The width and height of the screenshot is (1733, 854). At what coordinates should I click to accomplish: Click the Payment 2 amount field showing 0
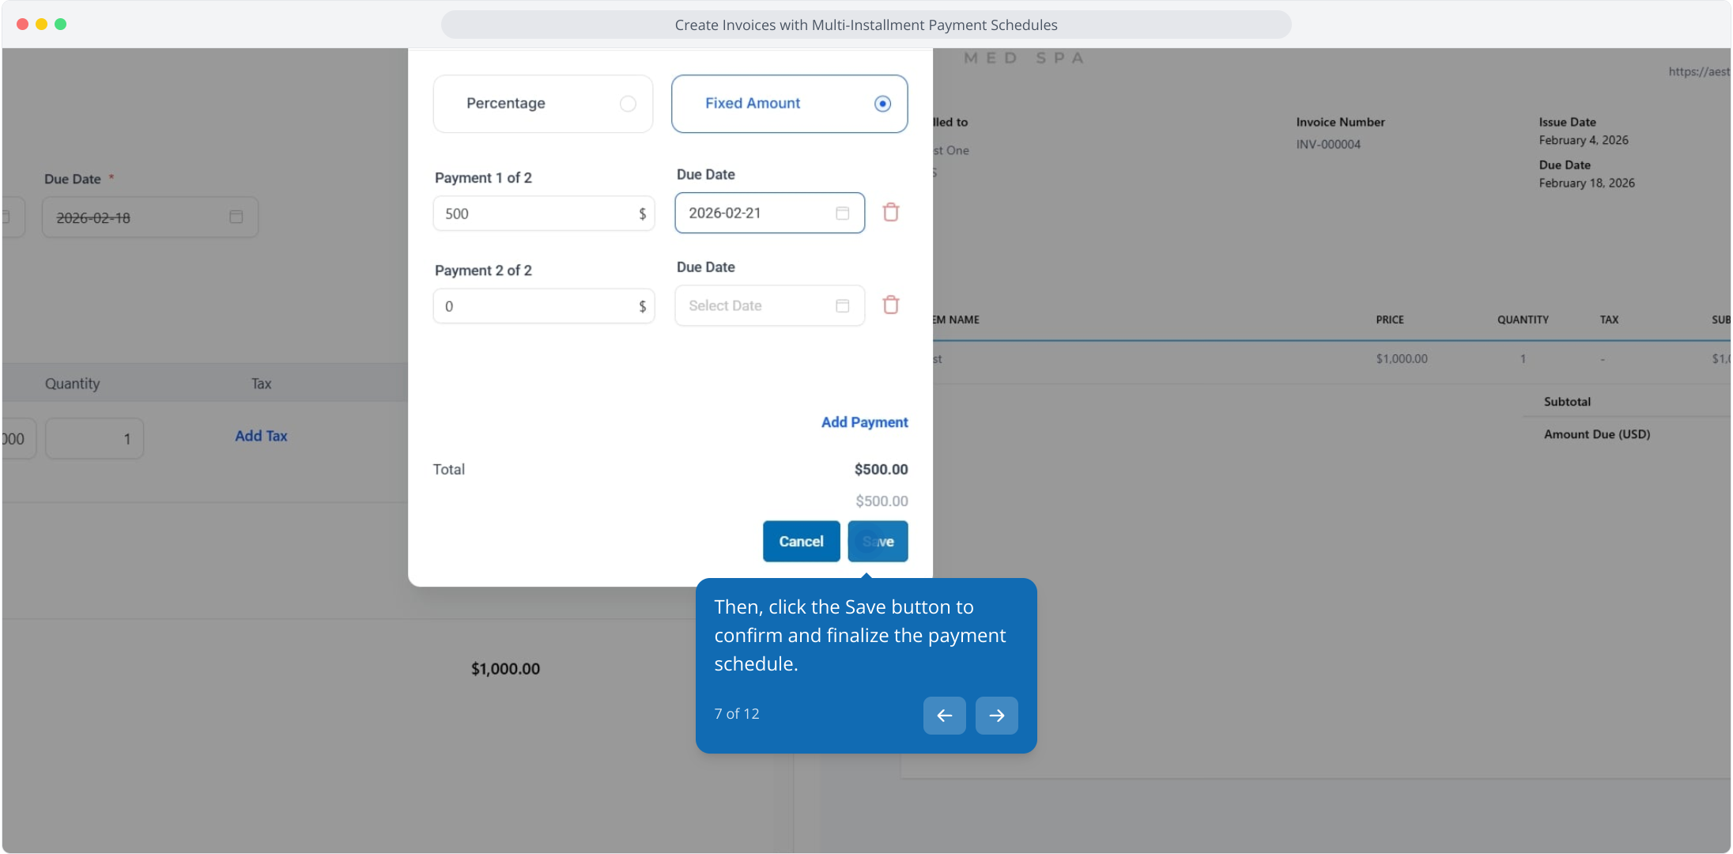(x=538, y=307)
